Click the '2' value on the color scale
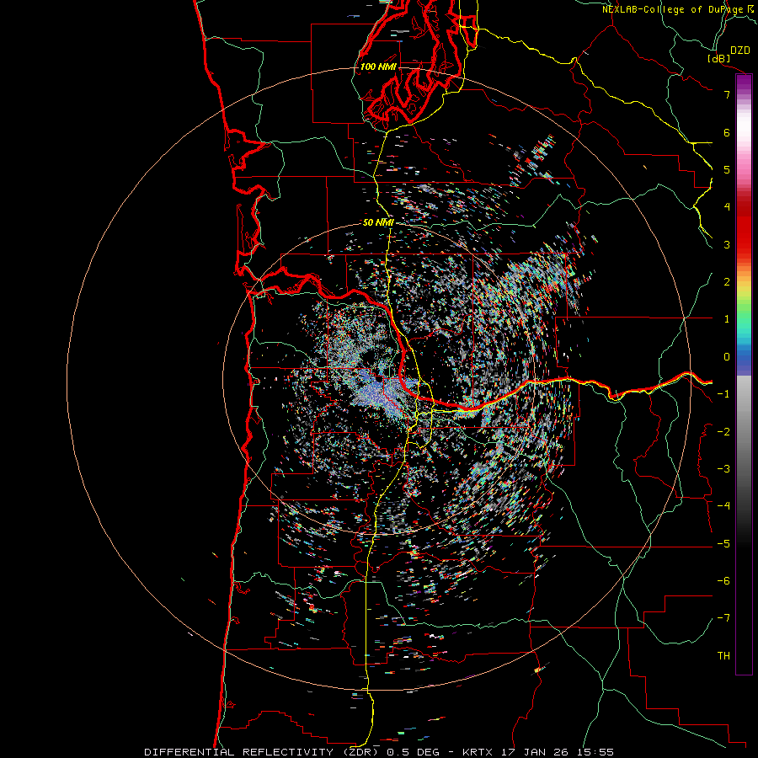 (x=727, y=282)
